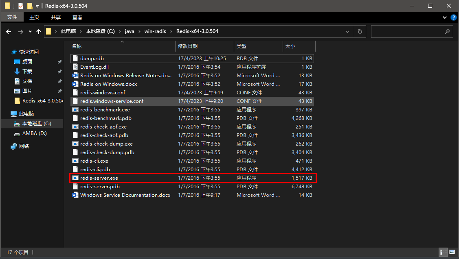Expand the ribbon with the chevron
This screenshot has width=459, height=259.
pos(445,17)
